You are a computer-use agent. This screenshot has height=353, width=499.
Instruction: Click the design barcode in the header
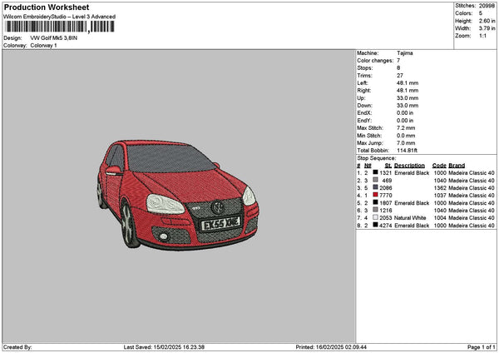pos(59,27)
